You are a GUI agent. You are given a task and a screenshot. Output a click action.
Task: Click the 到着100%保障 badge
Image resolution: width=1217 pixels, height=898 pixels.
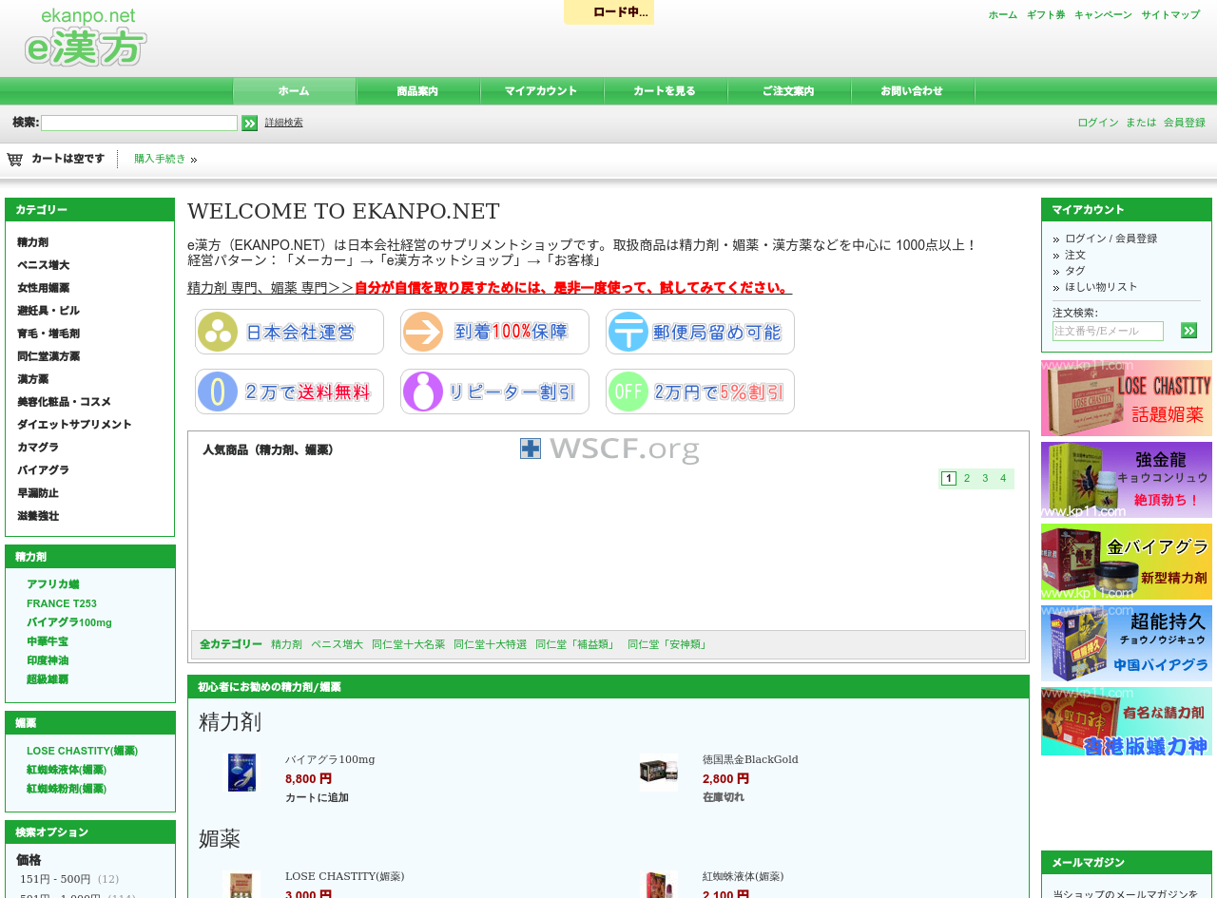point(494,332)
